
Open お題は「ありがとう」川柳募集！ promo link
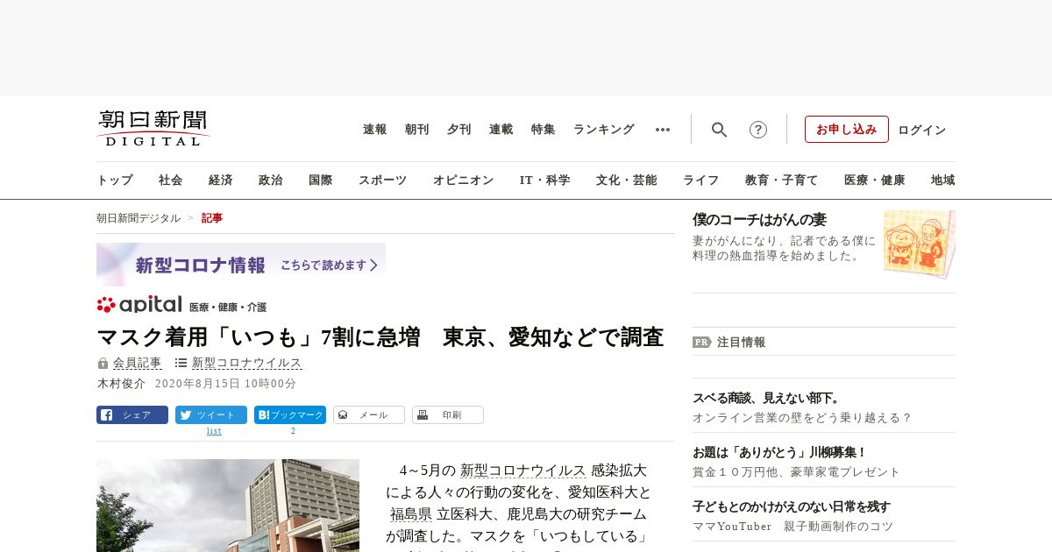coord(780,452)
